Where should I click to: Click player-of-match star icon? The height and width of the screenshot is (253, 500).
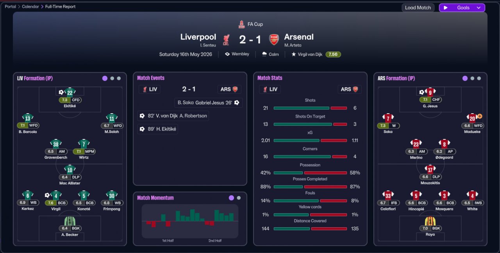point(293,54)
